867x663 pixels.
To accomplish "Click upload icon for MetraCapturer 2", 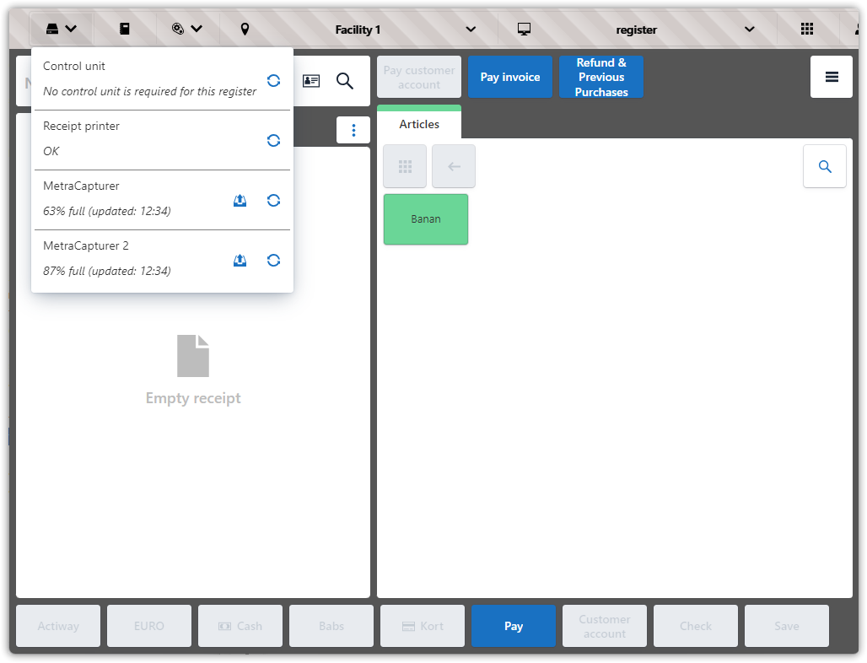I will (x=240, y=260).
